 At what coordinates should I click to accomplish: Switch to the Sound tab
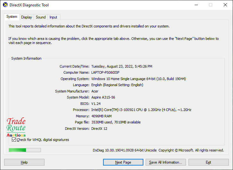tap(41, 17)
